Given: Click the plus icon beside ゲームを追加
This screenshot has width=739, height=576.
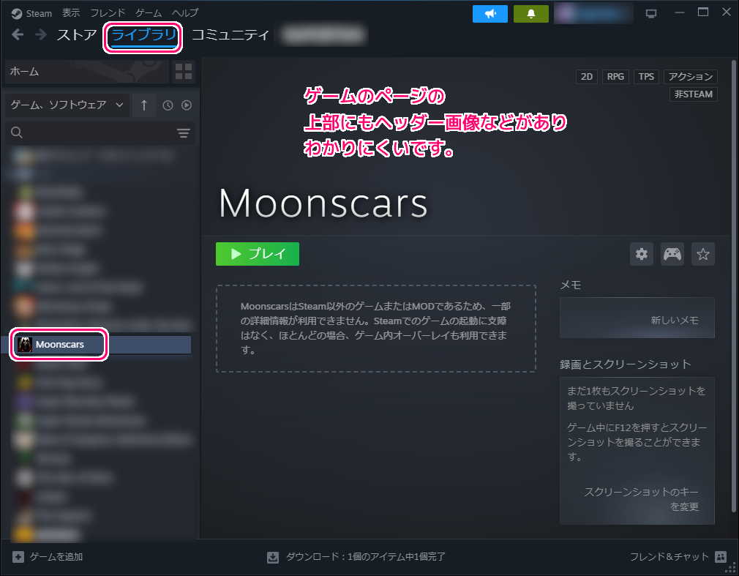Looking at the screenshot, I should (x=18, y=557).
